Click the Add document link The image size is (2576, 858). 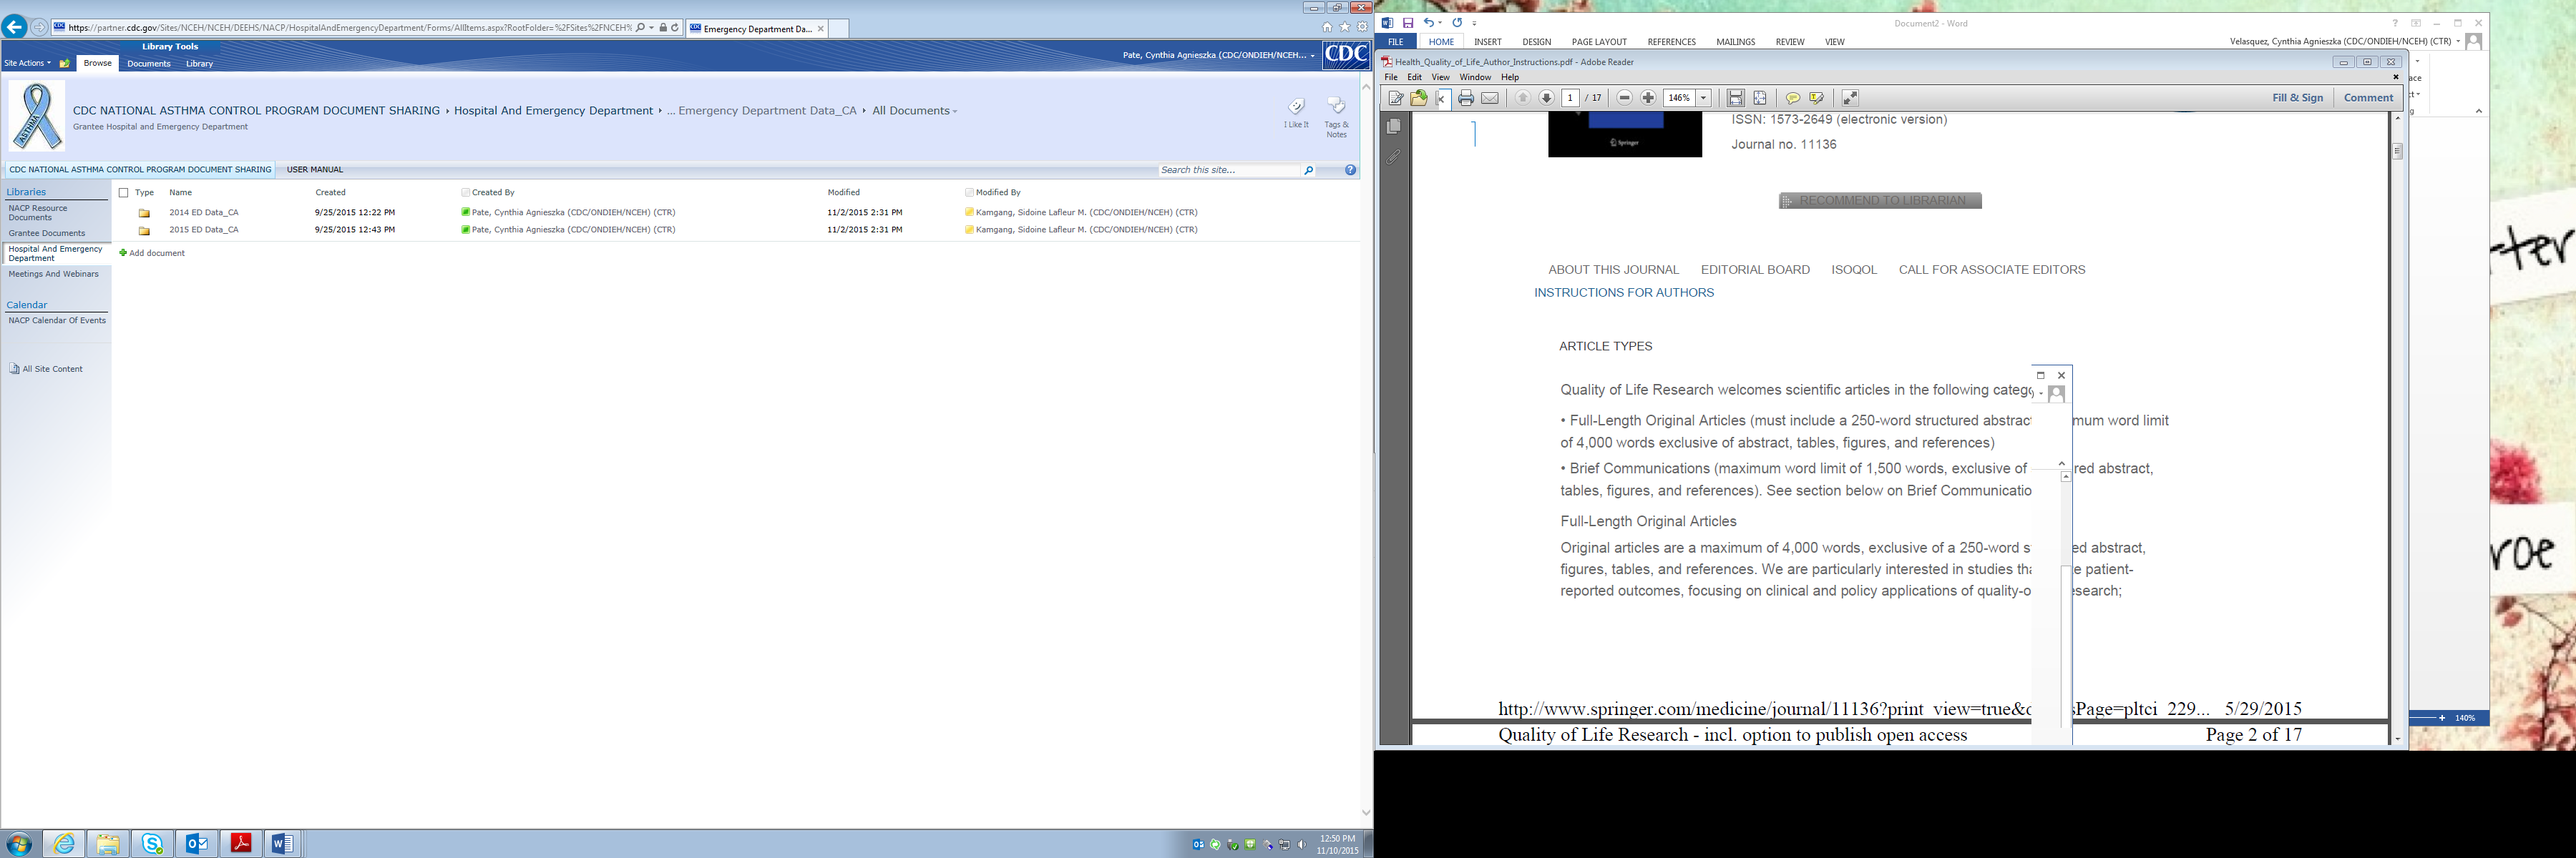click(x=156, y=254)
